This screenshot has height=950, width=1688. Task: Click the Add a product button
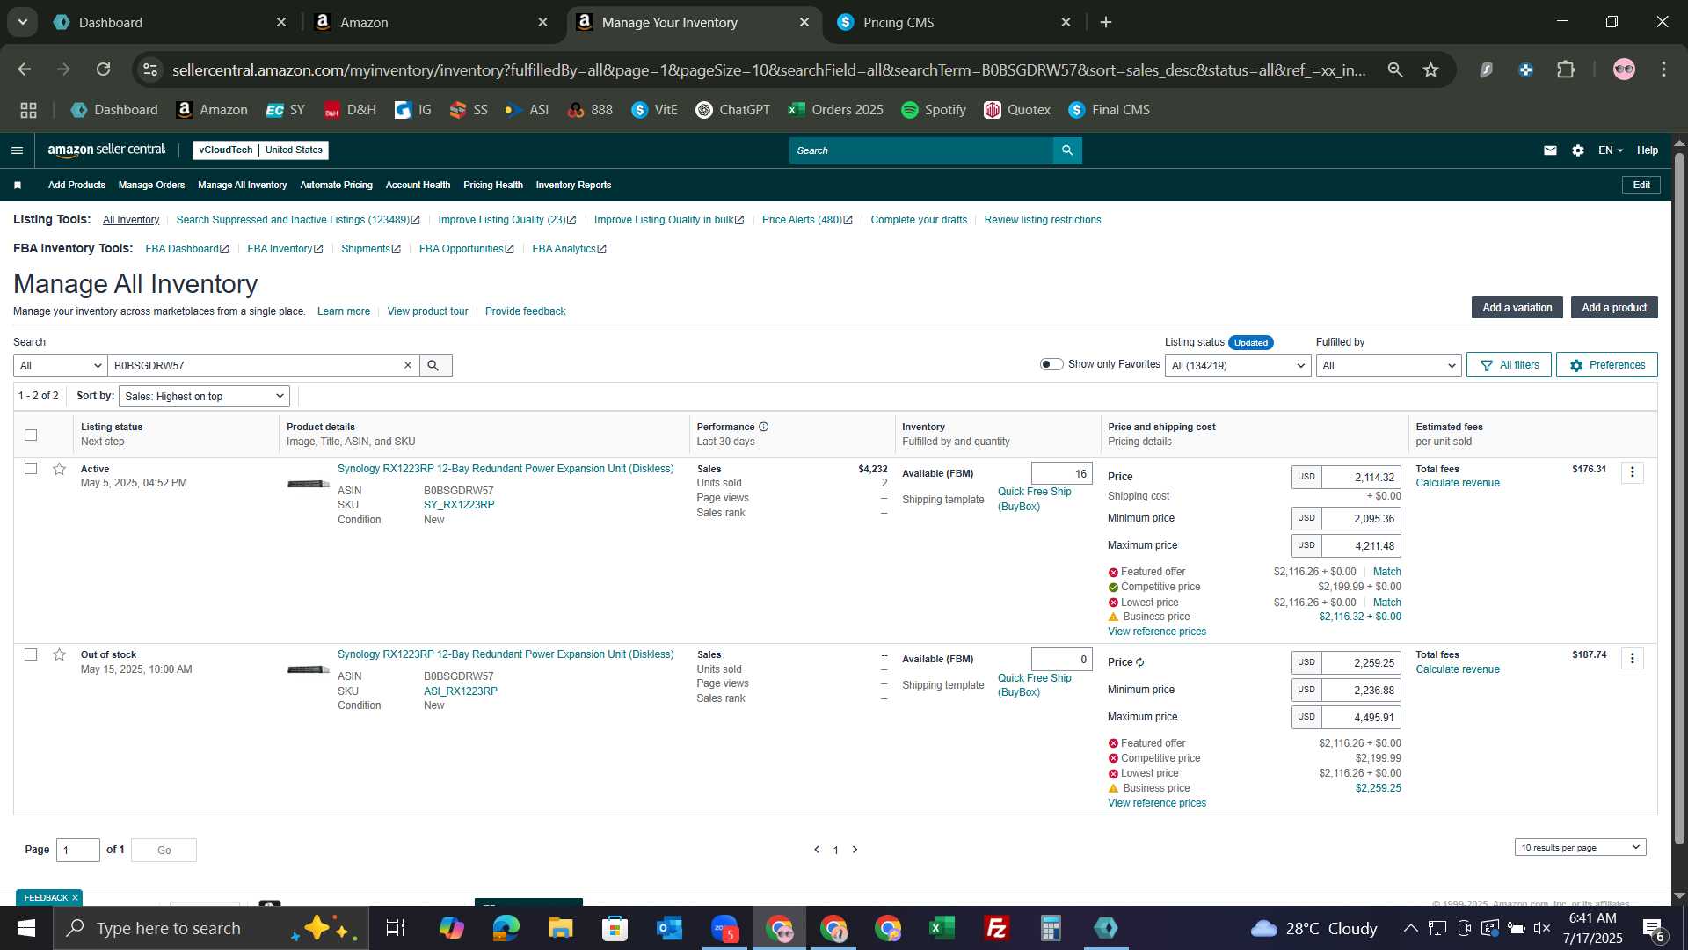pyautogui.click(x=1614, y=307)
